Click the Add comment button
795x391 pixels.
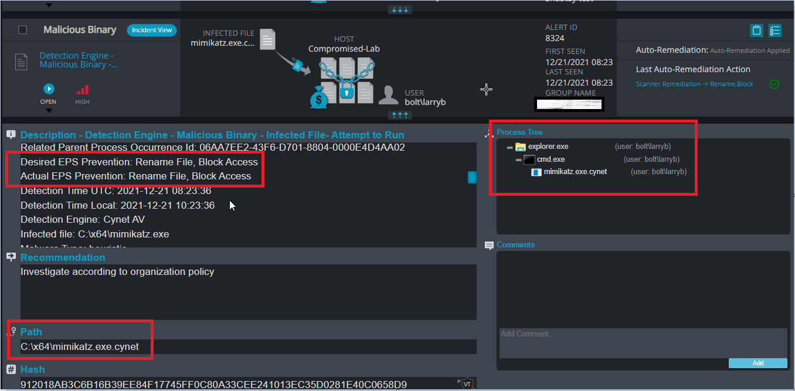point(758,363)
